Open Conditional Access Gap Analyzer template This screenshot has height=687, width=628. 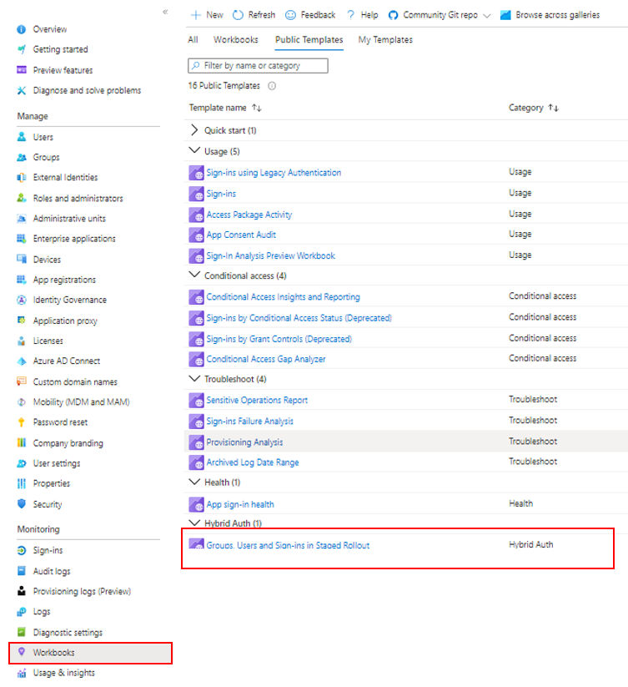coord(266,359)
